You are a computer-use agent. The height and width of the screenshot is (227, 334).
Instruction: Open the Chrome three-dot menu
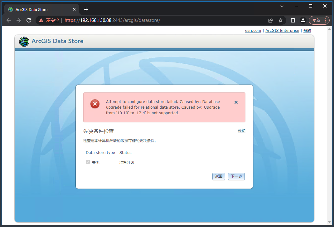click(x=325, y=20)
